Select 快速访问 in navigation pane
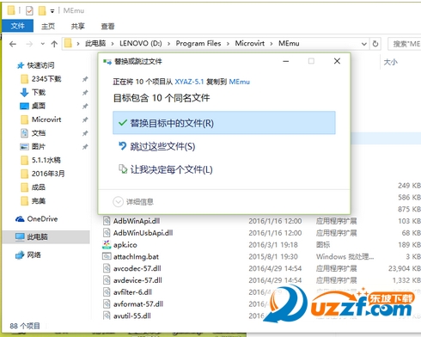 pos(40,65)
